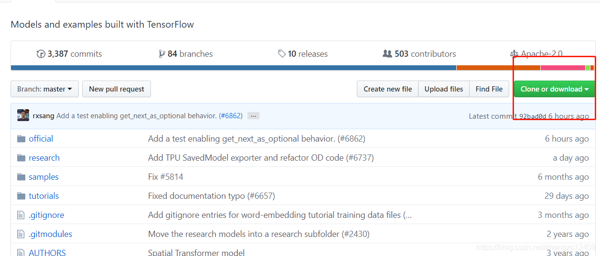Viewport: 600px width, 256px height.
Task: Click the orange language bar segment
Action: [498, 68]
